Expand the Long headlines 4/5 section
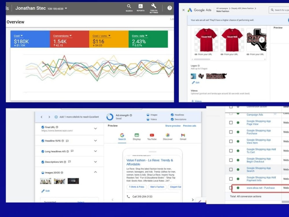The width and height of the screenshot is (289, 217). [95, 151]
